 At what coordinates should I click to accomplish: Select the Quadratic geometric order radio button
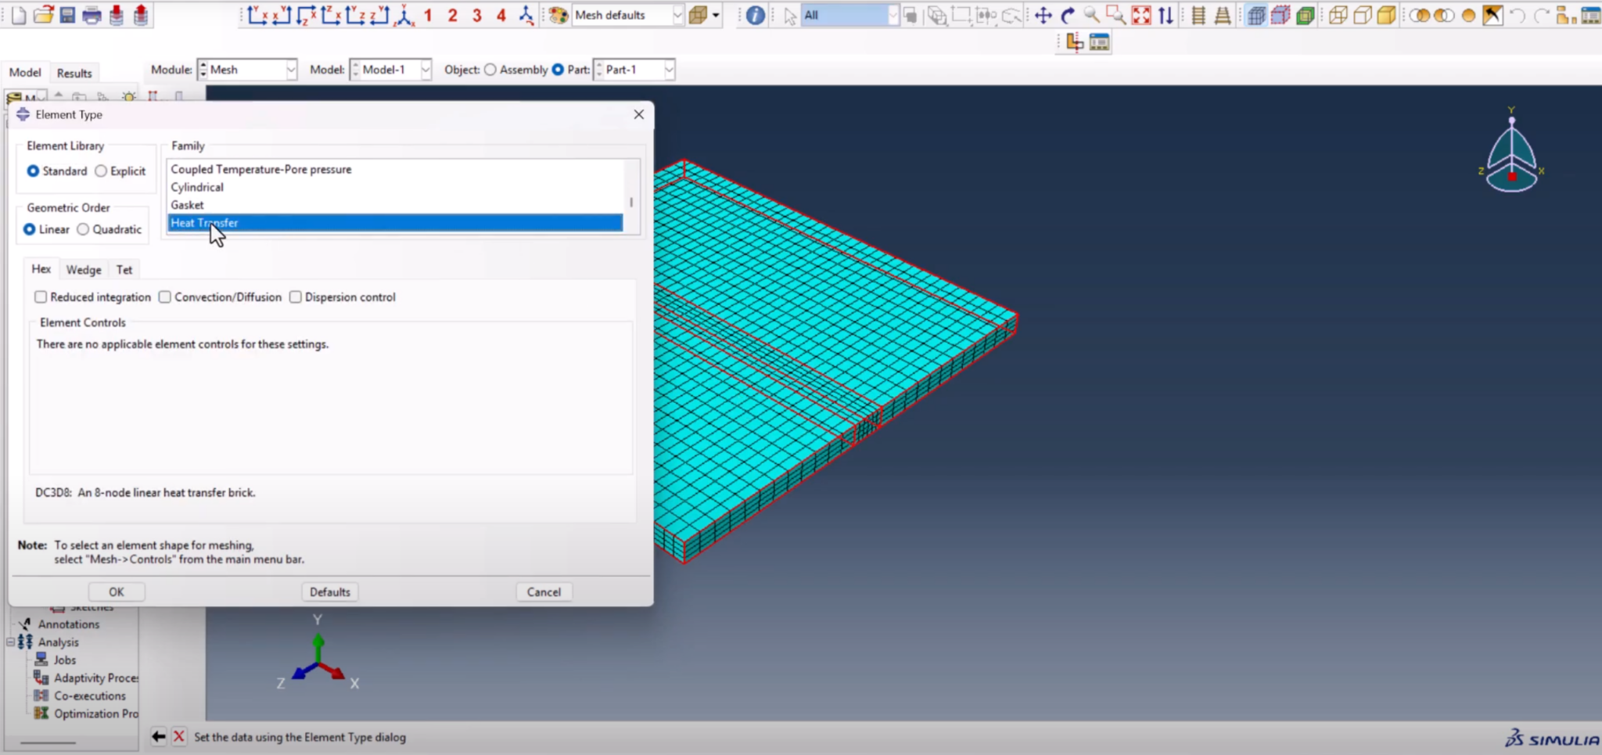pos(84,229)
